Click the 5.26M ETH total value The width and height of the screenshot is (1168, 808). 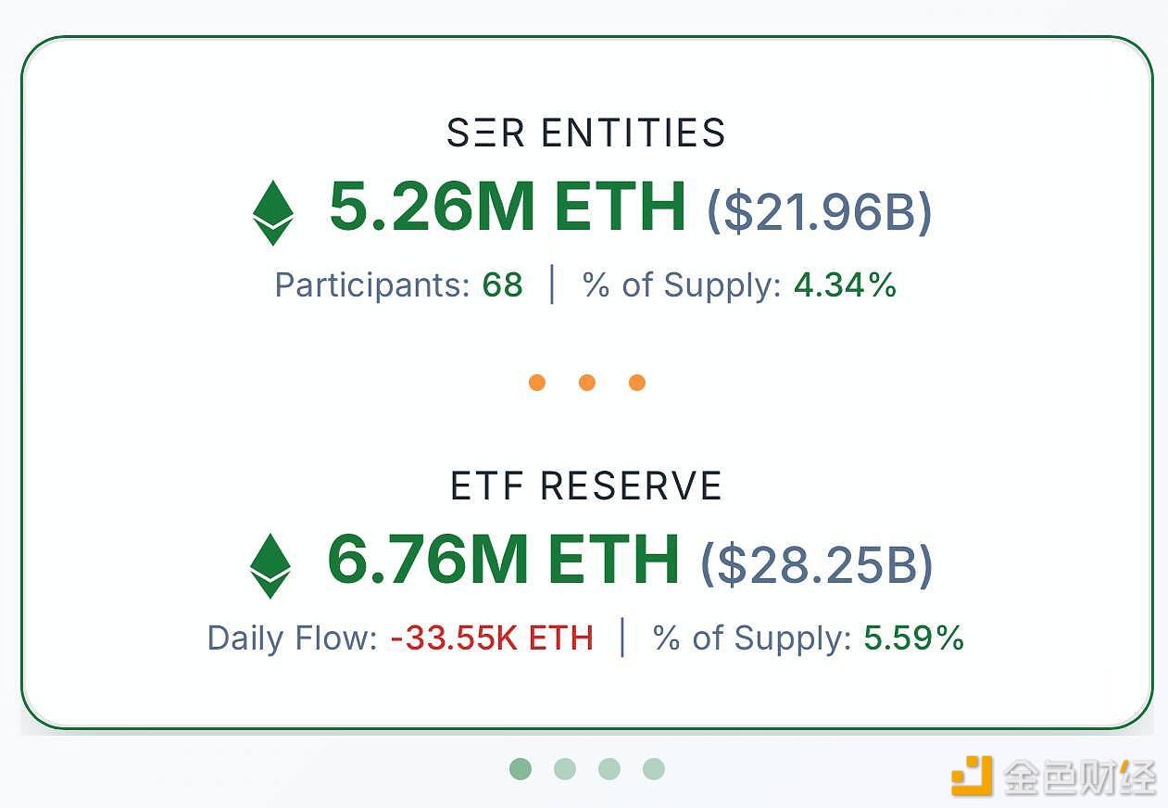click(x=508, y=207)
